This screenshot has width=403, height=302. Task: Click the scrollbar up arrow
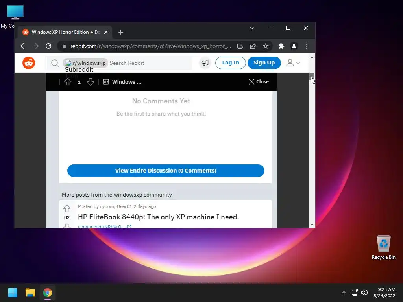pyautogui.click(x=312, y=57)
